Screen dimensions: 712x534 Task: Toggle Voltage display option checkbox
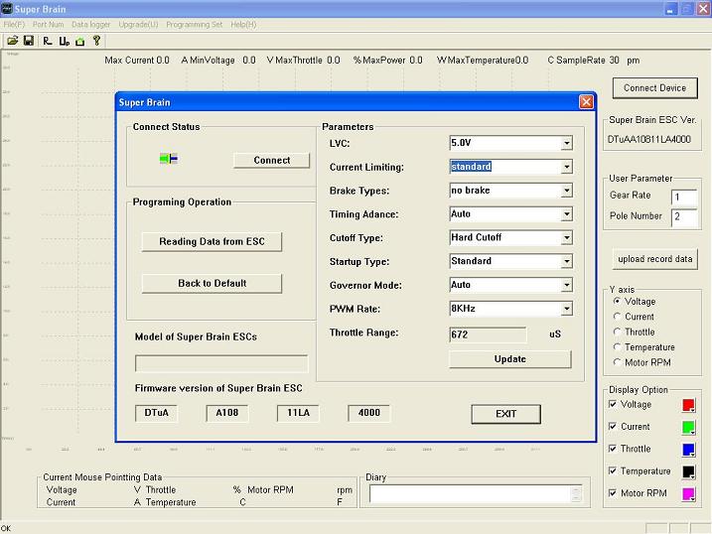pyautogui.click(x=613, y=404)
